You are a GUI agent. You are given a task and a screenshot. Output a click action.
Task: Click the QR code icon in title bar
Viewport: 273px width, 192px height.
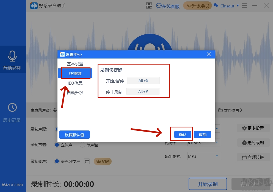point(149,5)
